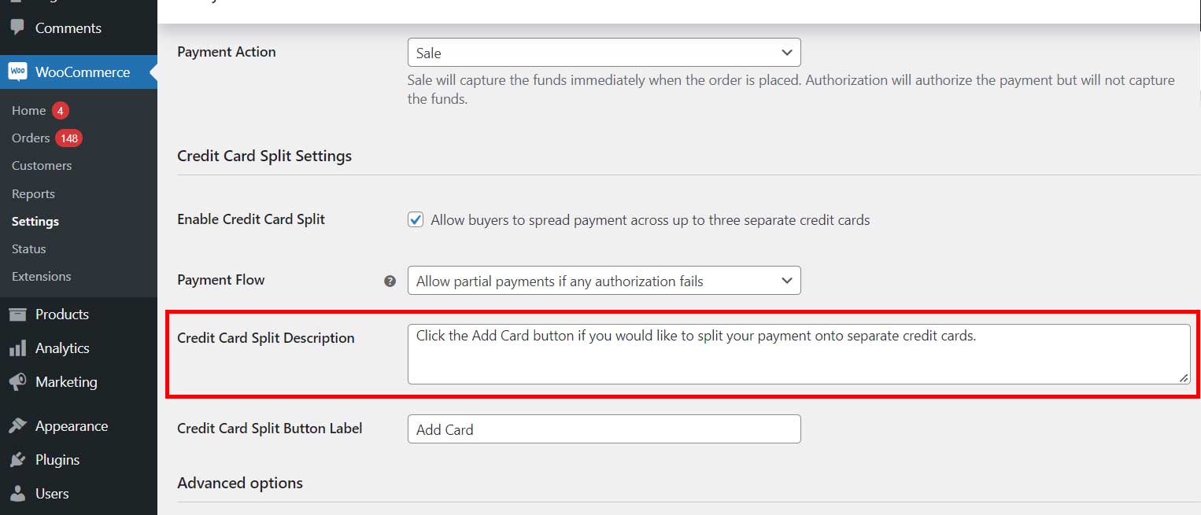The height and width of the screenshot is (515, 1201).
Task: Open the WooCommerce Reports page
Action: (x=33, y=194)
